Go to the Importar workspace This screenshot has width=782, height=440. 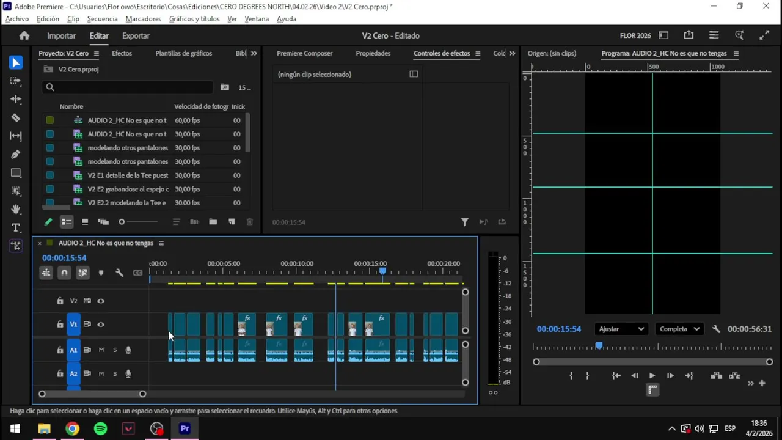(x=62, y=35)
